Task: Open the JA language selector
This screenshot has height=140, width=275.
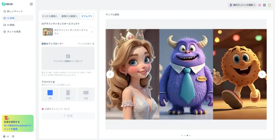Action: coord(6,136)
